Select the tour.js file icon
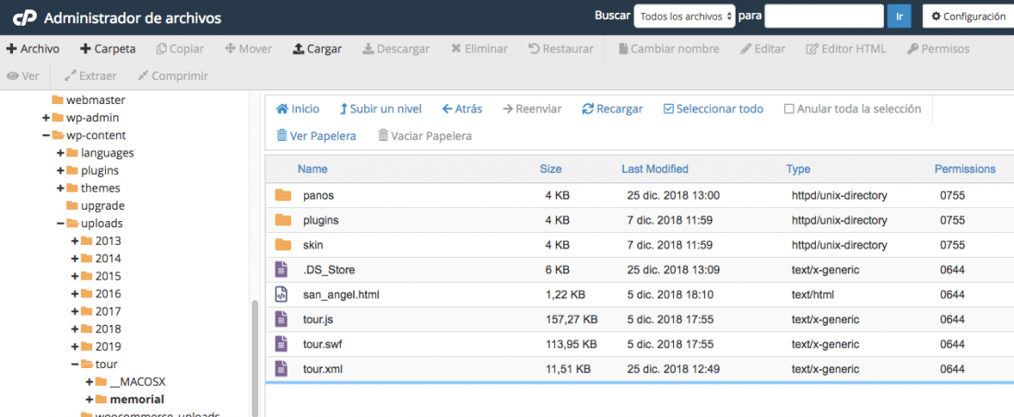Screen dimensions: 1014x417 click(280, 319)
